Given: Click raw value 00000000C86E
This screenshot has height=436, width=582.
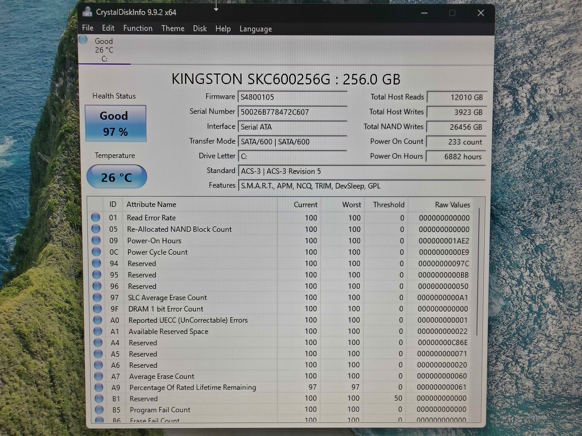Looking at the screenshot, I should tap(442, 343).
